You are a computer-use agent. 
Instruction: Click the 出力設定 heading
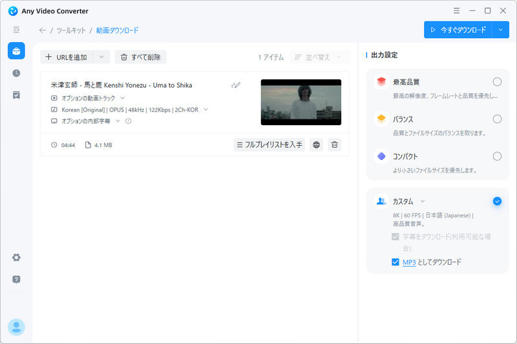tap(385, 55)
